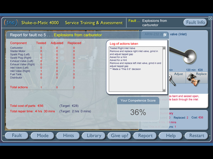Open the Fault menu button
The width and height of the screenshot is (213, 159).
click(17, 135)
